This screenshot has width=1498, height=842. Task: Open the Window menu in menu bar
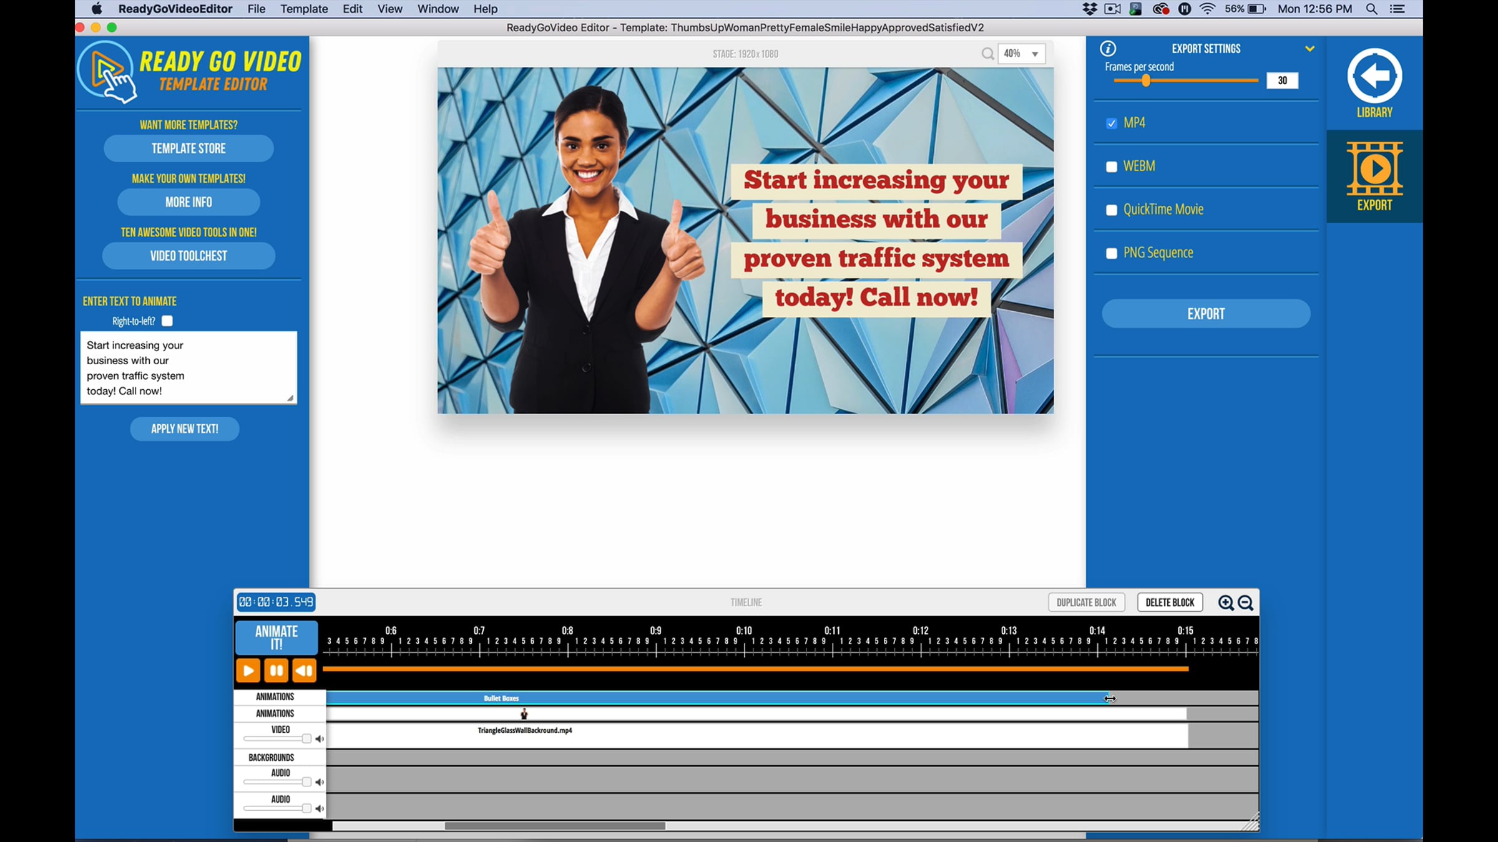tap(438, 9)
